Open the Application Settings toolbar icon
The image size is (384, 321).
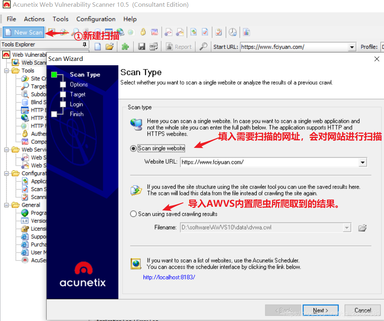(194, 32)
